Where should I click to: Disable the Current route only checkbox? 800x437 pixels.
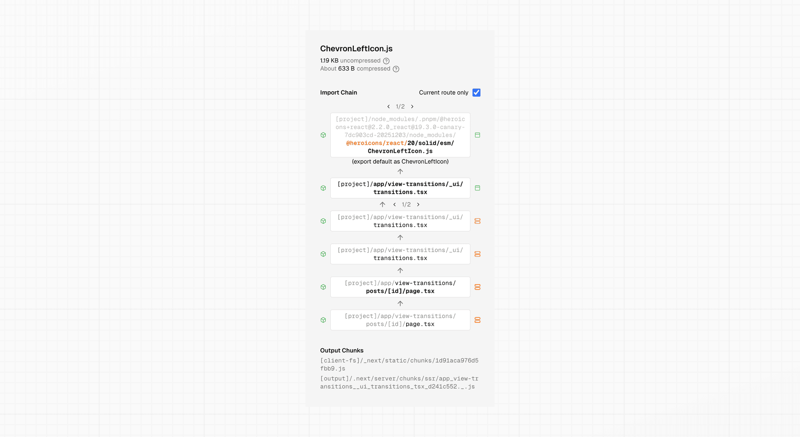pos(476,92)
